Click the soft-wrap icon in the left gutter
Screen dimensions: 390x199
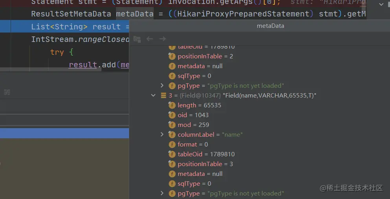click(x=7, y=92)
